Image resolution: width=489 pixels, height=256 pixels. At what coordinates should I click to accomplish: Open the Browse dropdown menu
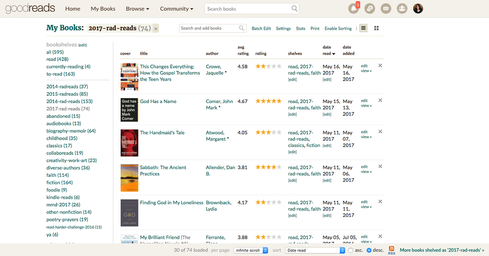tap(137, 9)
